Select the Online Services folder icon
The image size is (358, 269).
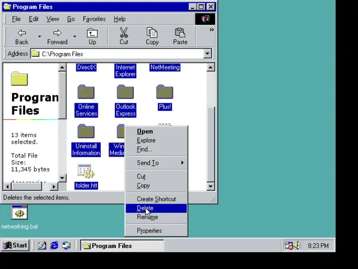click(x=86, y=92)
